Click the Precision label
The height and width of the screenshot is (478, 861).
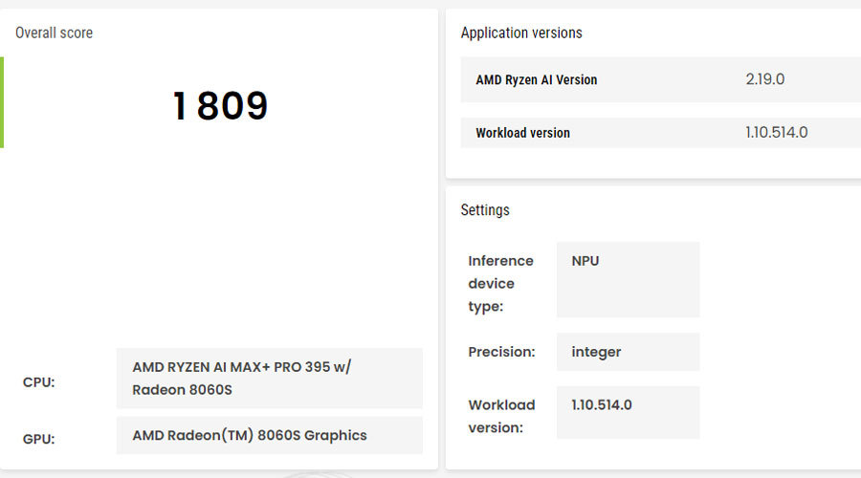click(500, 352)
